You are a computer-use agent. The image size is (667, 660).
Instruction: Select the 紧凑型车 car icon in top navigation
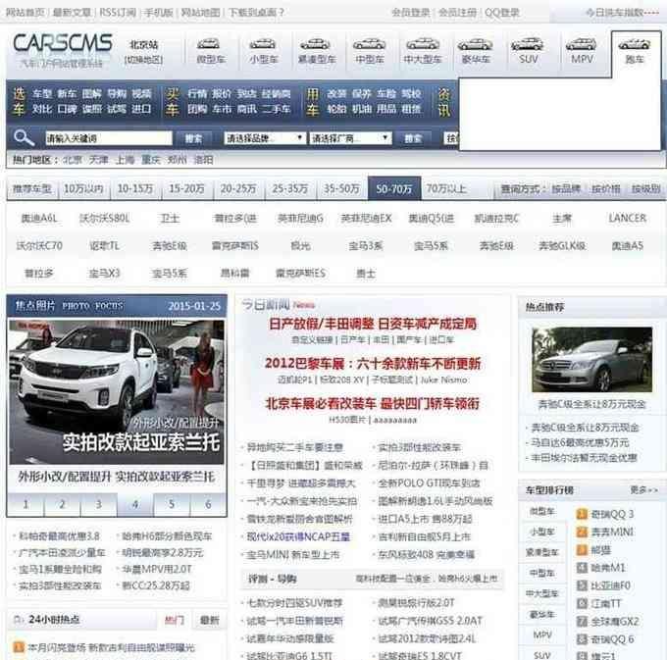(x=315, y=44)
